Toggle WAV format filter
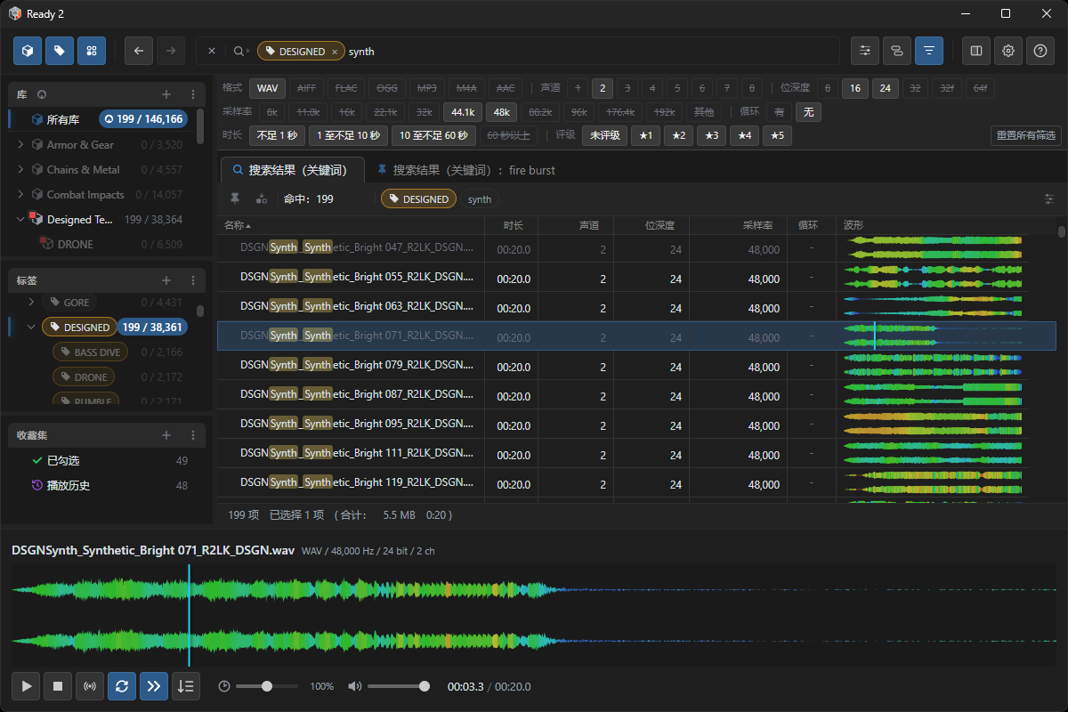Screen dimensions: 1068x712 click(x=269, y=88)
